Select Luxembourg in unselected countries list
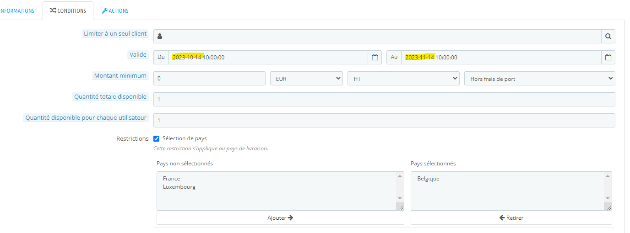630x233 pixels. pos(179,187)
